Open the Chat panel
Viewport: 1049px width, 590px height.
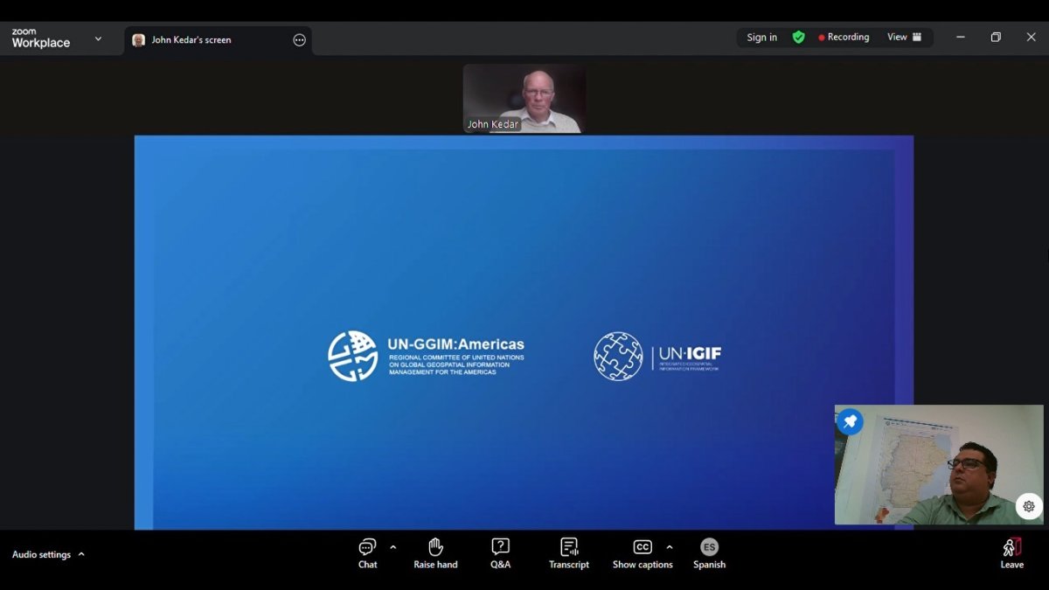pos(367,553)
